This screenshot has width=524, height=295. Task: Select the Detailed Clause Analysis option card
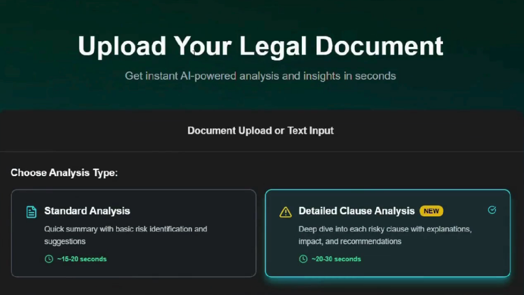(x=388, y=233)
